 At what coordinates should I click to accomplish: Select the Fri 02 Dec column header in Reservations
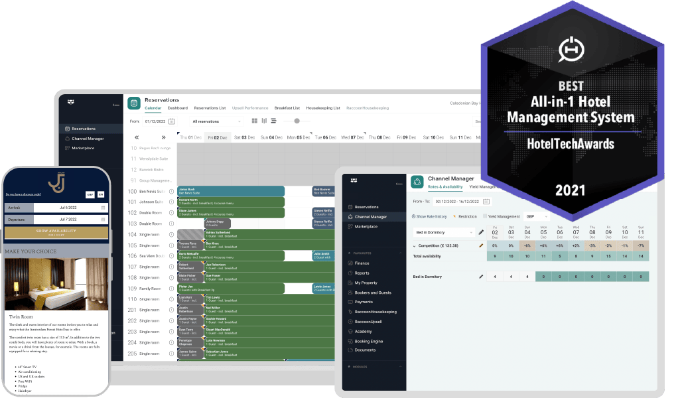(x=218, y=137)
